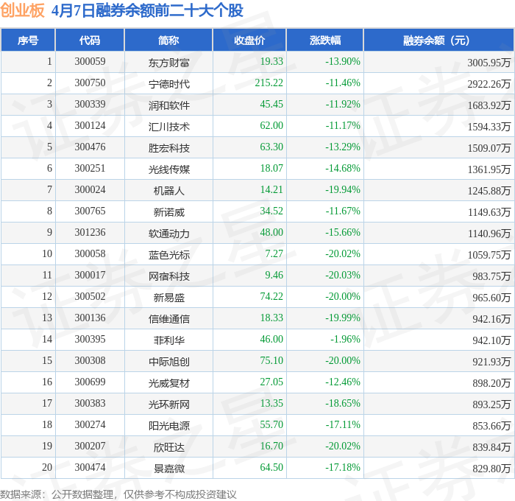
Task: Click the 序号 column header
Action: click(x=28, y=41)
